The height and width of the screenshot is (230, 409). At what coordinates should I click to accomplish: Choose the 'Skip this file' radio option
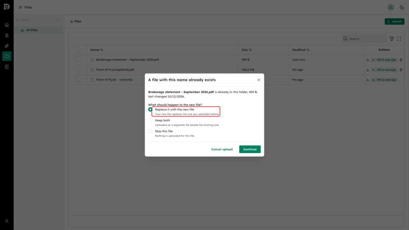(150, 131)
